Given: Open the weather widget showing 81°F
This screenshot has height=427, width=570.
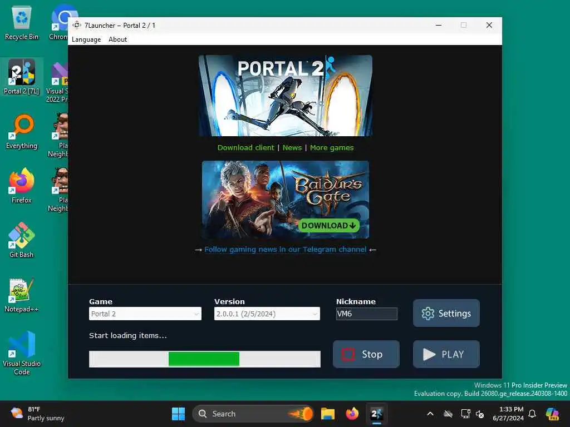Looking at the screenshot, I should (37, 414).
